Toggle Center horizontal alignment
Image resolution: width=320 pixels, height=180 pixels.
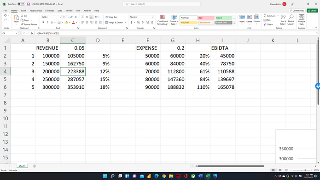point(87,23)
